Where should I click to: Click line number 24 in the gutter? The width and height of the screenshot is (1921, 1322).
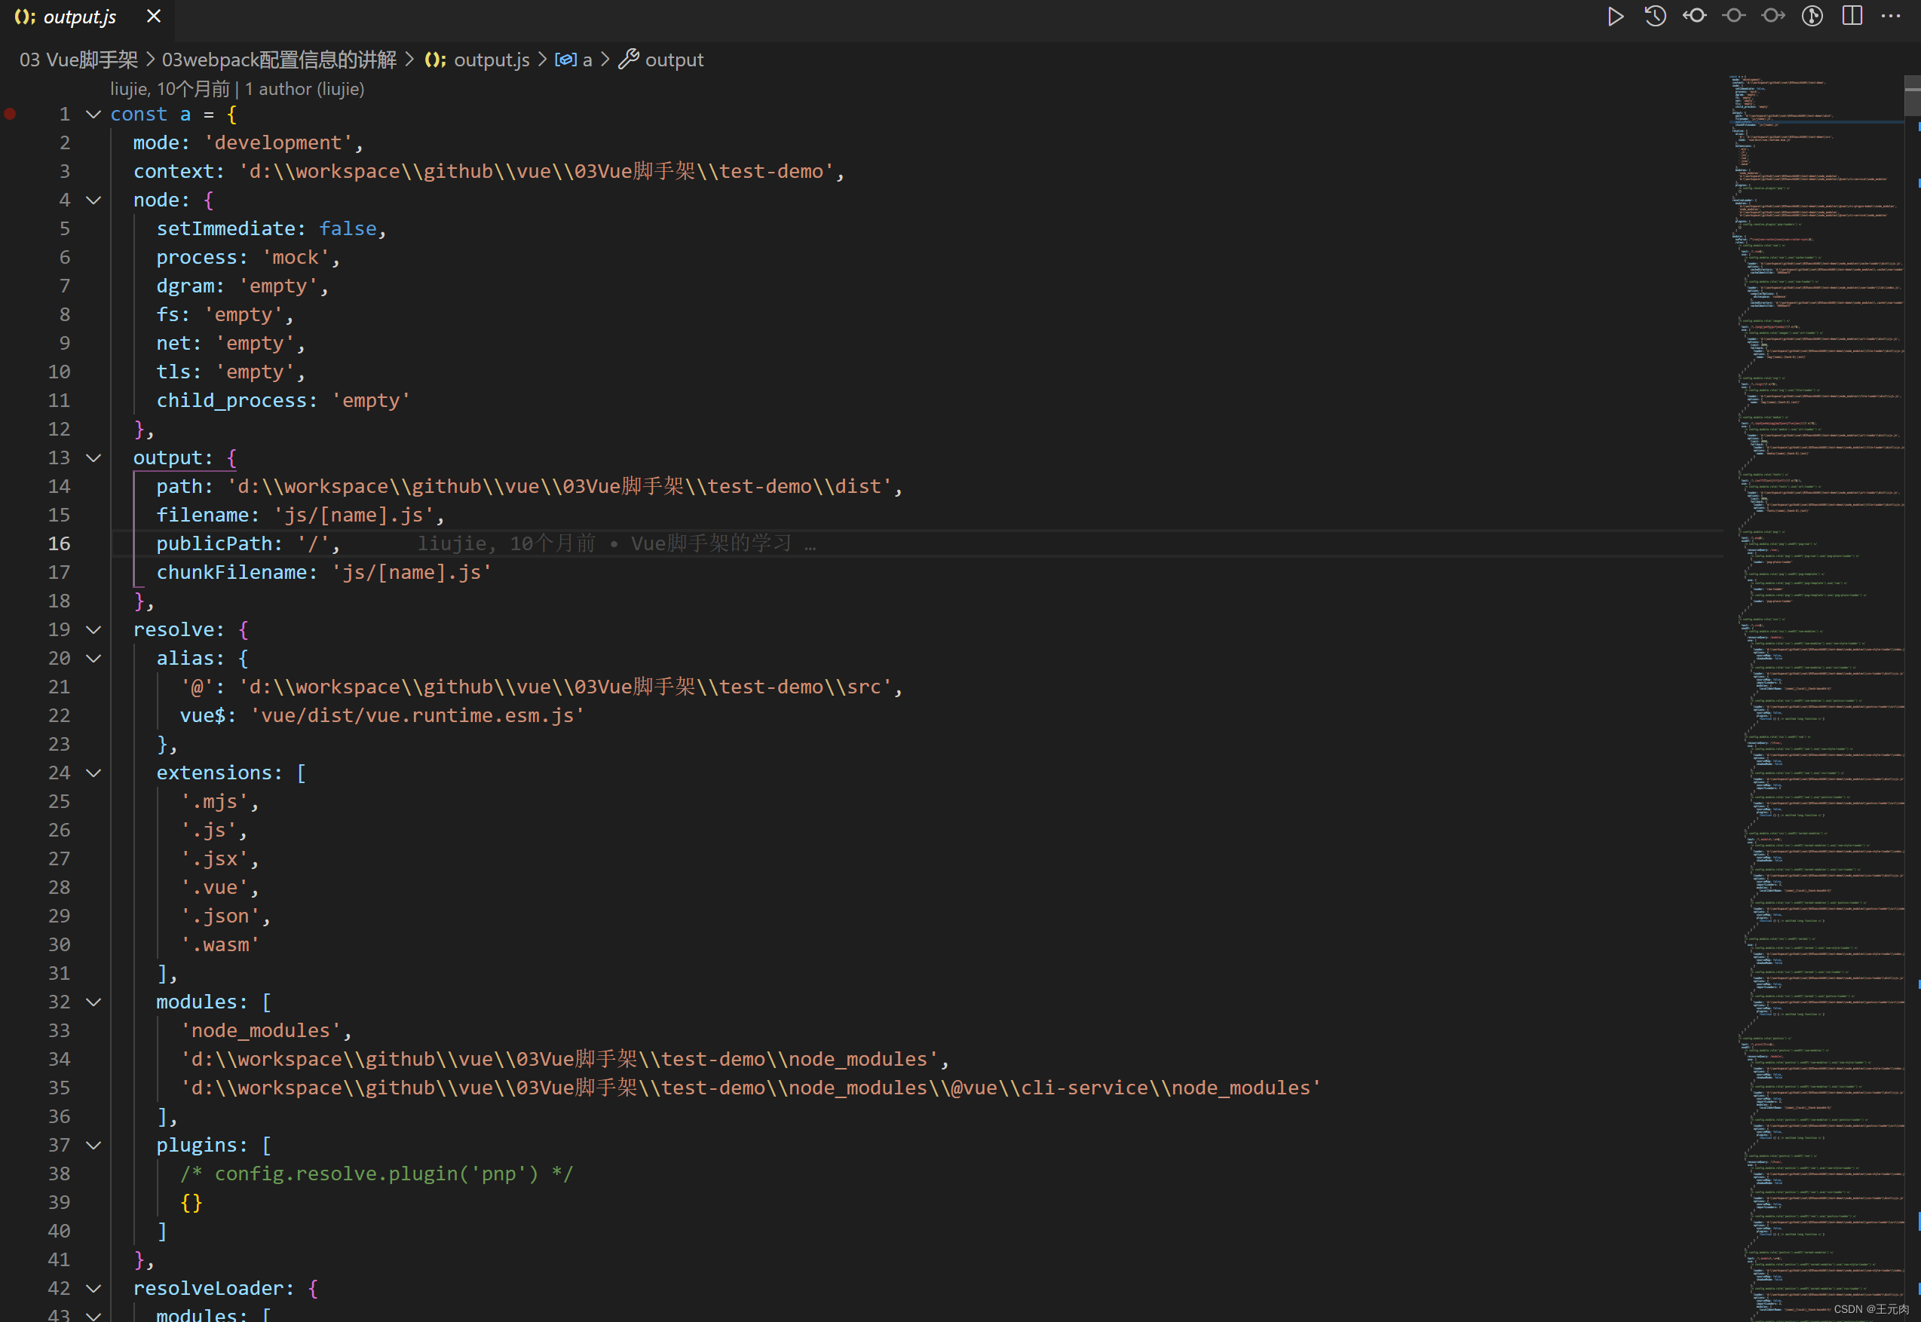click(x=59, y=773)
